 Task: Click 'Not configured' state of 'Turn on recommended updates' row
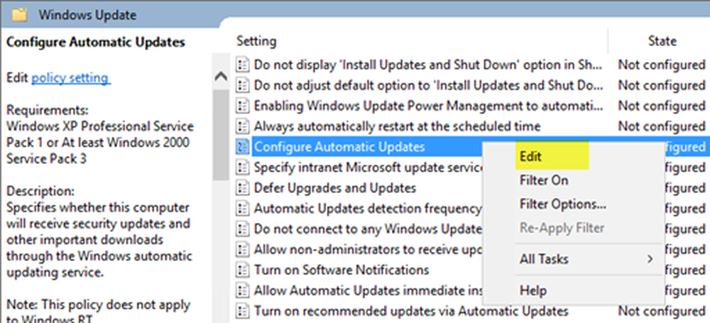(x=662, y=311)
